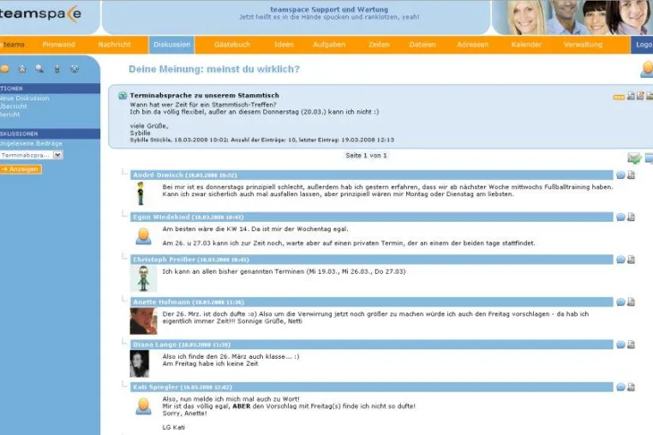Click the help question mark sidebar icon
The width and height of the screenshot is (653, 435).
(x=75, y=69)
